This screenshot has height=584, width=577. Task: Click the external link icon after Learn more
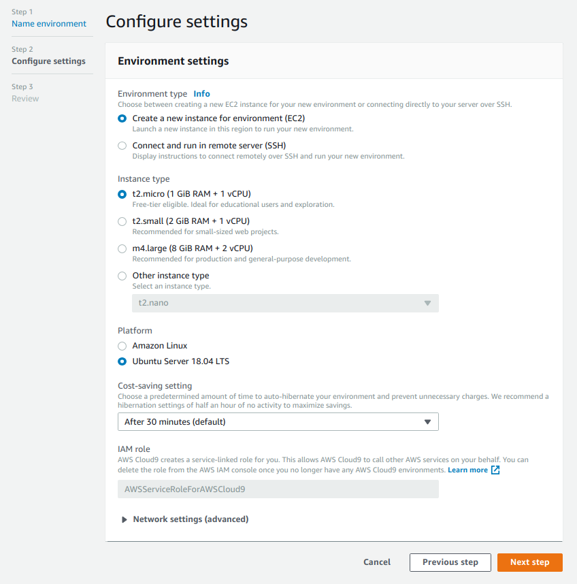pos(495,469)
